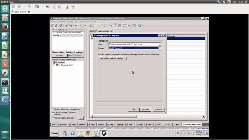The width and height of the screenshot is (249, 140).
Task: Open Google Chrome from Windows taskbar
Action: (88, 133)
